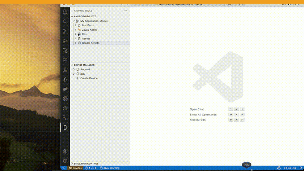Image resolution: width=304 pixels, height=171 pixels.
Task: Open the Accounts menu icon
Action: pos(65,151)
